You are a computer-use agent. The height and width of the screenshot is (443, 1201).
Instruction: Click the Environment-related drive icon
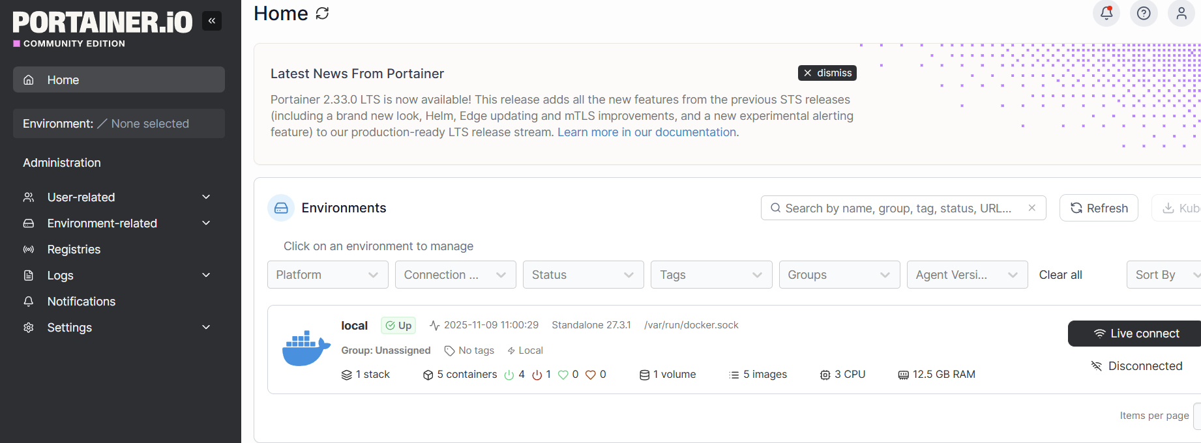[29, 223]
